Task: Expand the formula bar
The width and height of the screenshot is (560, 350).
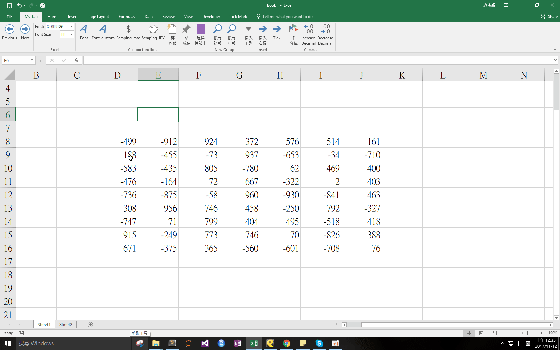Action: coord(555,60)
